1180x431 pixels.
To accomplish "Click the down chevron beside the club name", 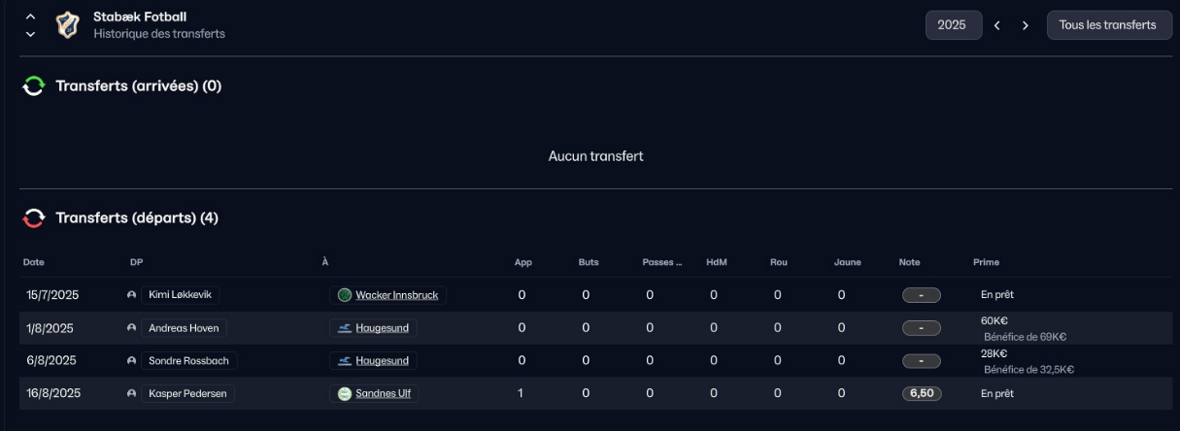I will coord(31,34).
